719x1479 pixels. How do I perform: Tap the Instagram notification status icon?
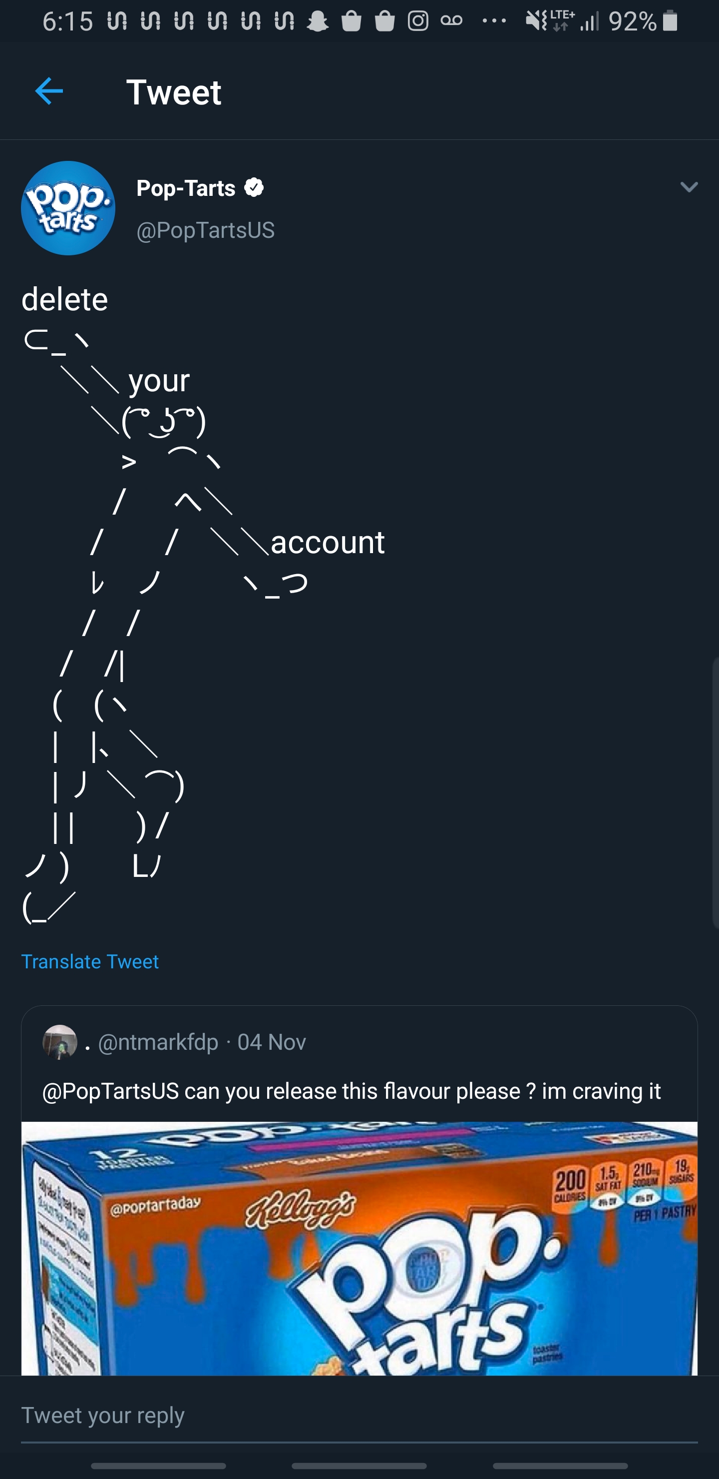coord(418,22)
